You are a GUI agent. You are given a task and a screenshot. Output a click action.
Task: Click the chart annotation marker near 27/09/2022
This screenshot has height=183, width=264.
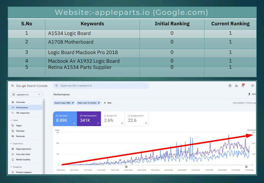pyautogui.click(x=246, y=167)
